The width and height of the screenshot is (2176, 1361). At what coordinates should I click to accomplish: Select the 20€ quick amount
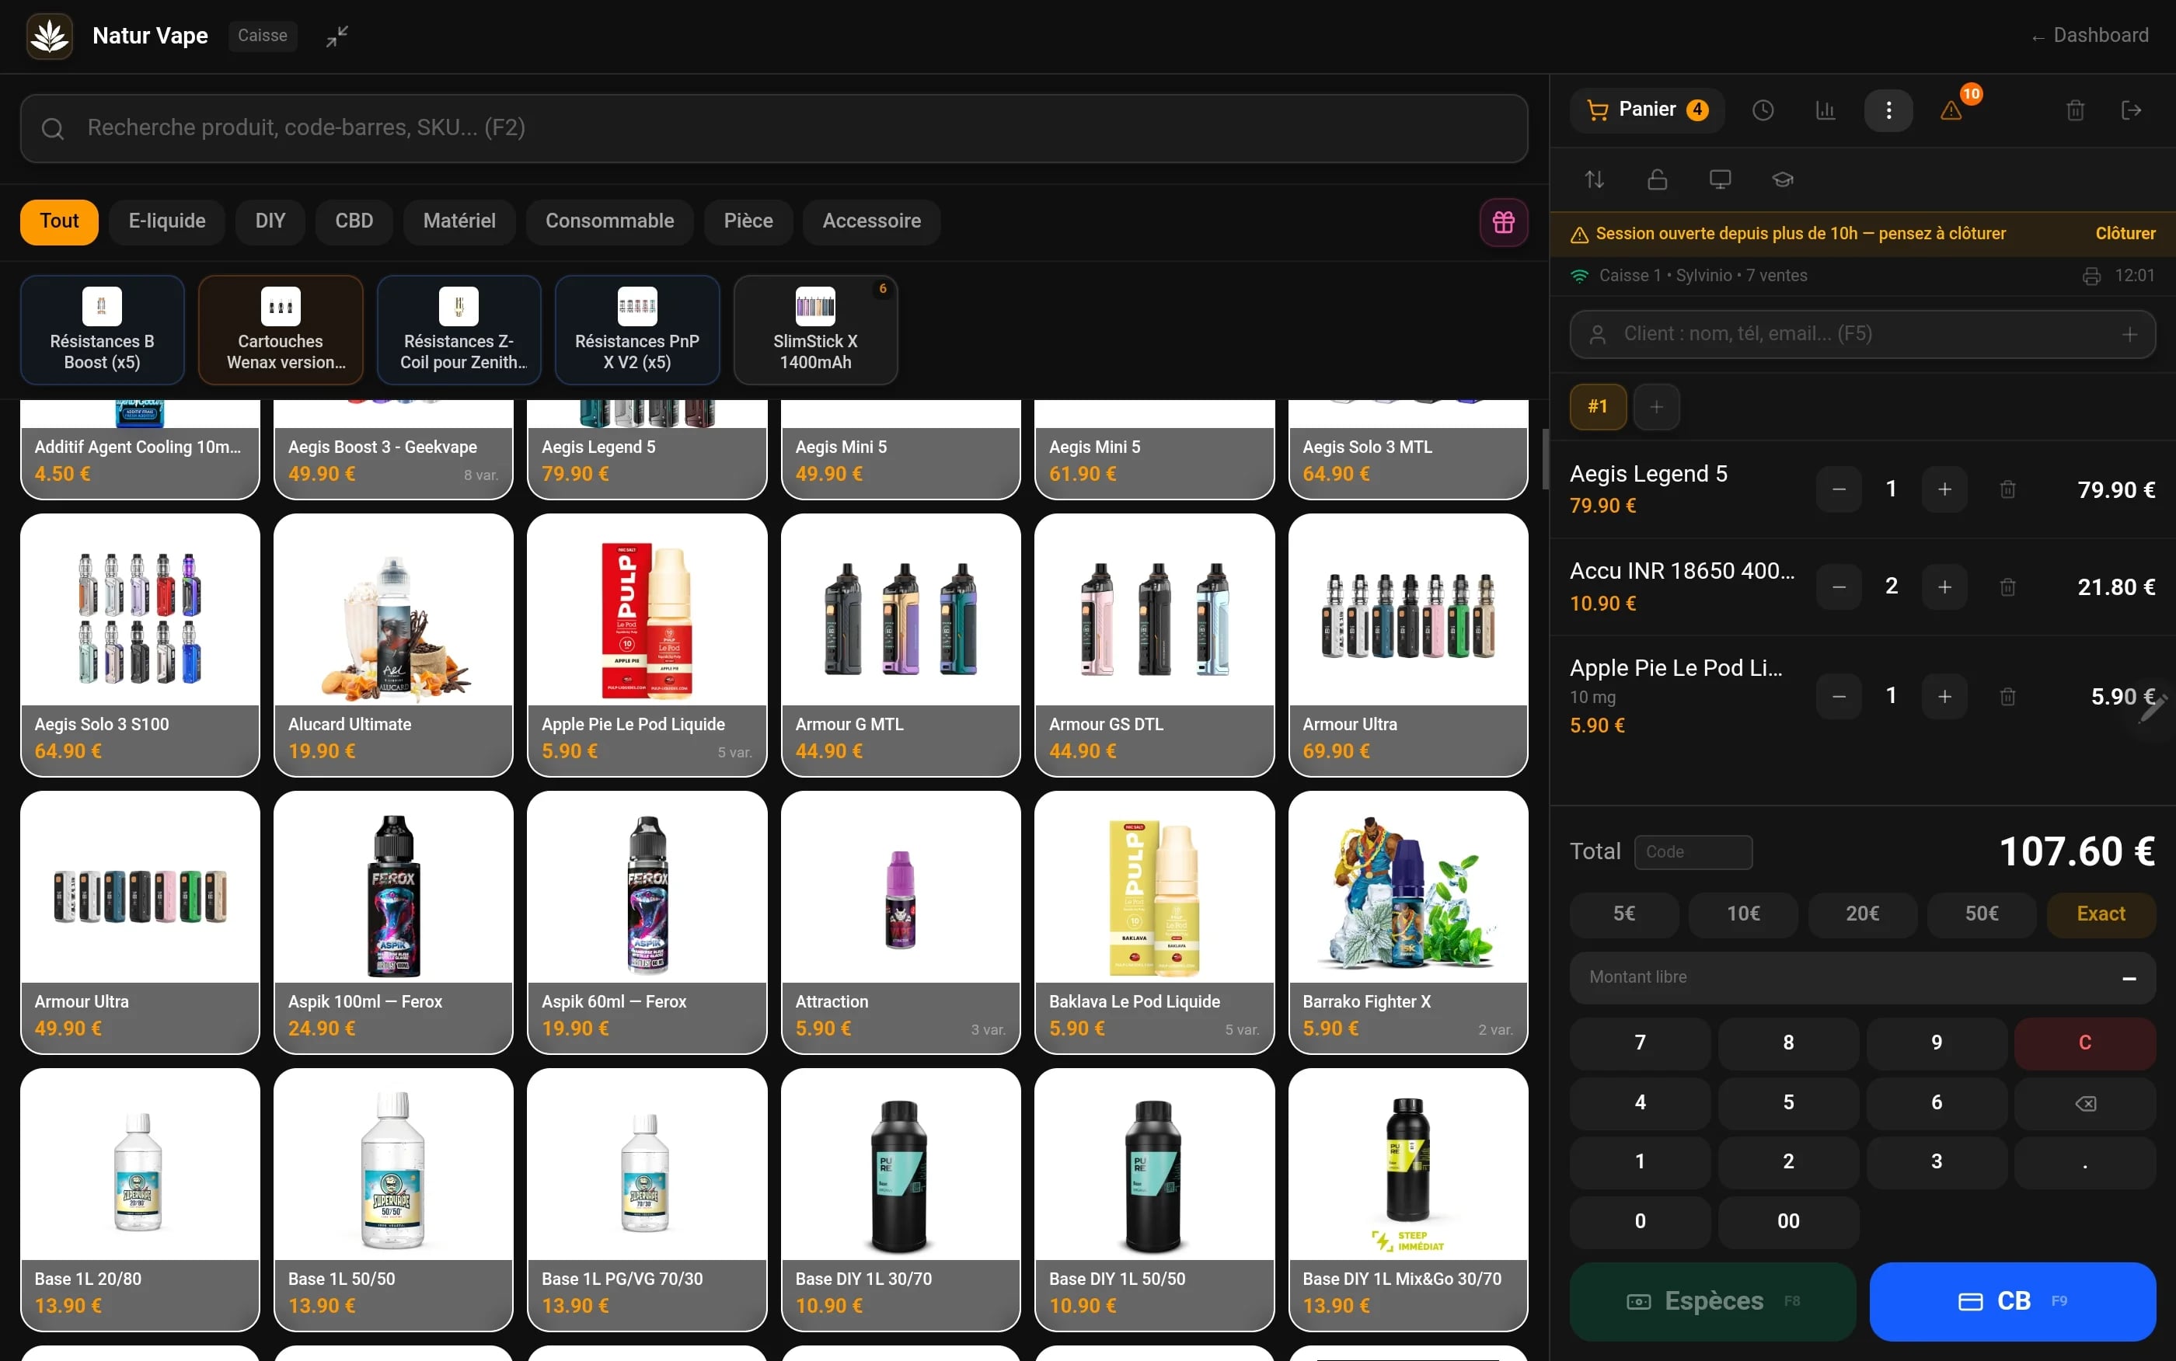1862,914
